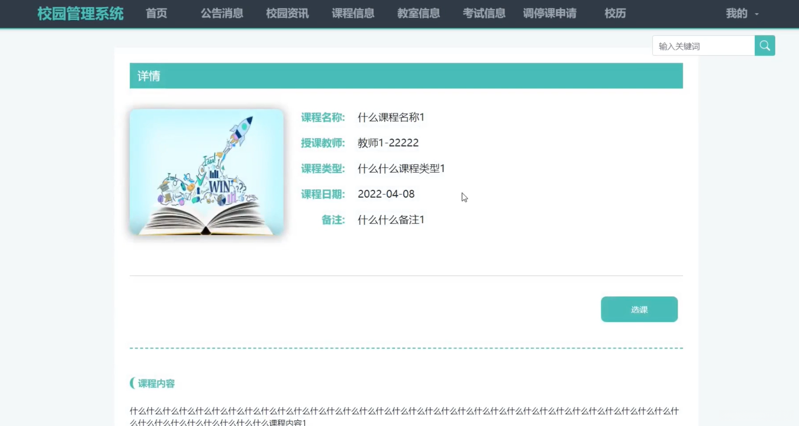Click the teacher name 教师1-22222
The width and height of the screenshot is (799, 426).
click(x=388, y=143)
